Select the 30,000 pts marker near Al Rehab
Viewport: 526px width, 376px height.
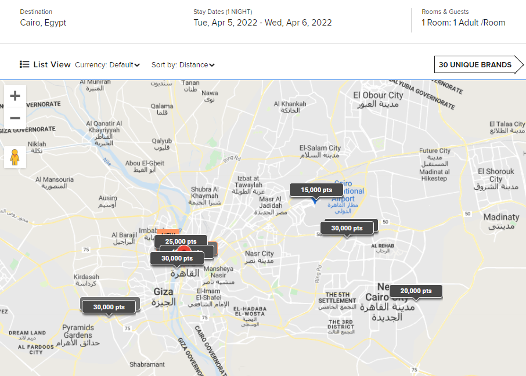click(x=347, y=228)
